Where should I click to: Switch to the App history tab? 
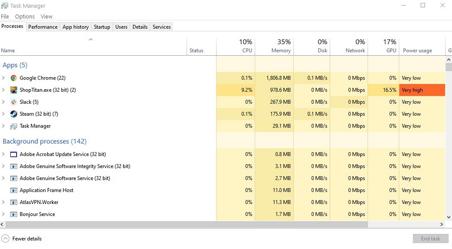point(75,27)
